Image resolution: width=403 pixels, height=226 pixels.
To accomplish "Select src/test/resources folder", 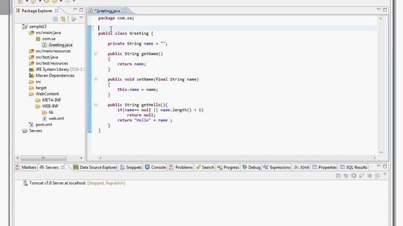I will click(52, 63).
